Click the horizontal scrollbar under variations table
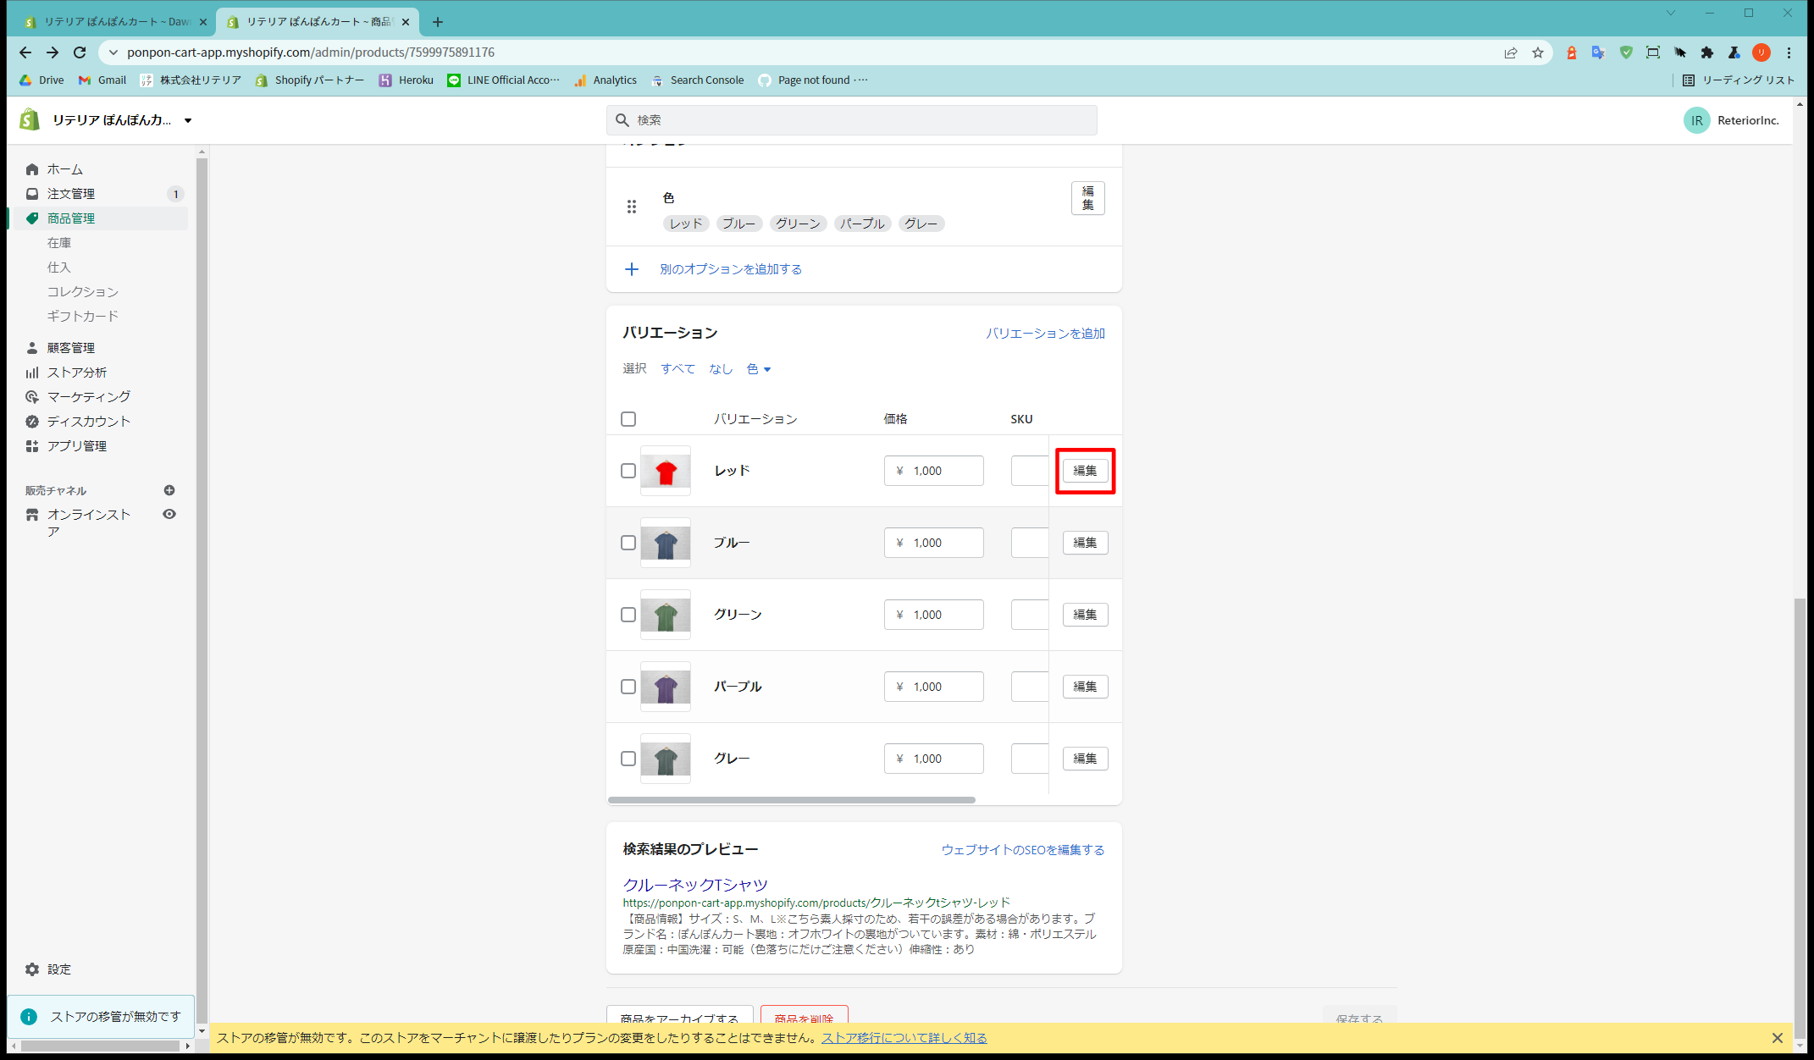Screen dimensions: 1814x1060 tap(791, 799)
